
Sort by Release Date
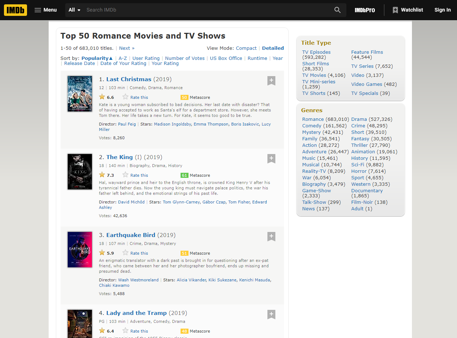point(80,63)
